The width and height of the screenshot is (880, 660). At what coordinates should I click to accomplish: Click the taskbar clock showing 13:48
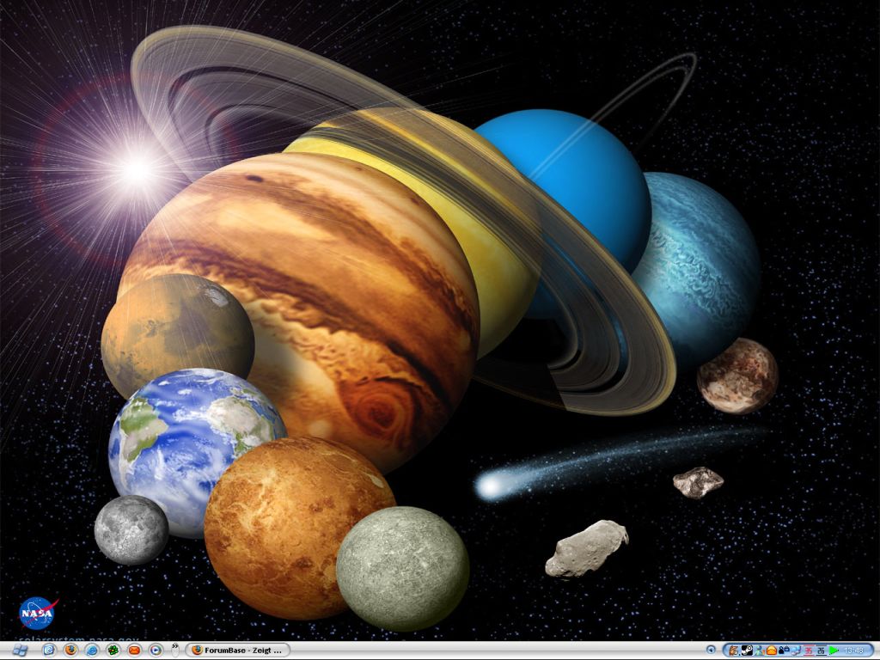tap(855, 651)
